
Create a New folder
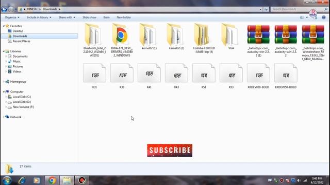[124, 17]
